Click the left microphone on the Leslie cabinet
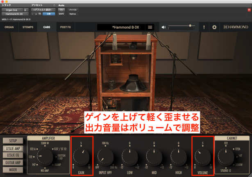Viewport: 252px width, 177px height. coord(115,41)
